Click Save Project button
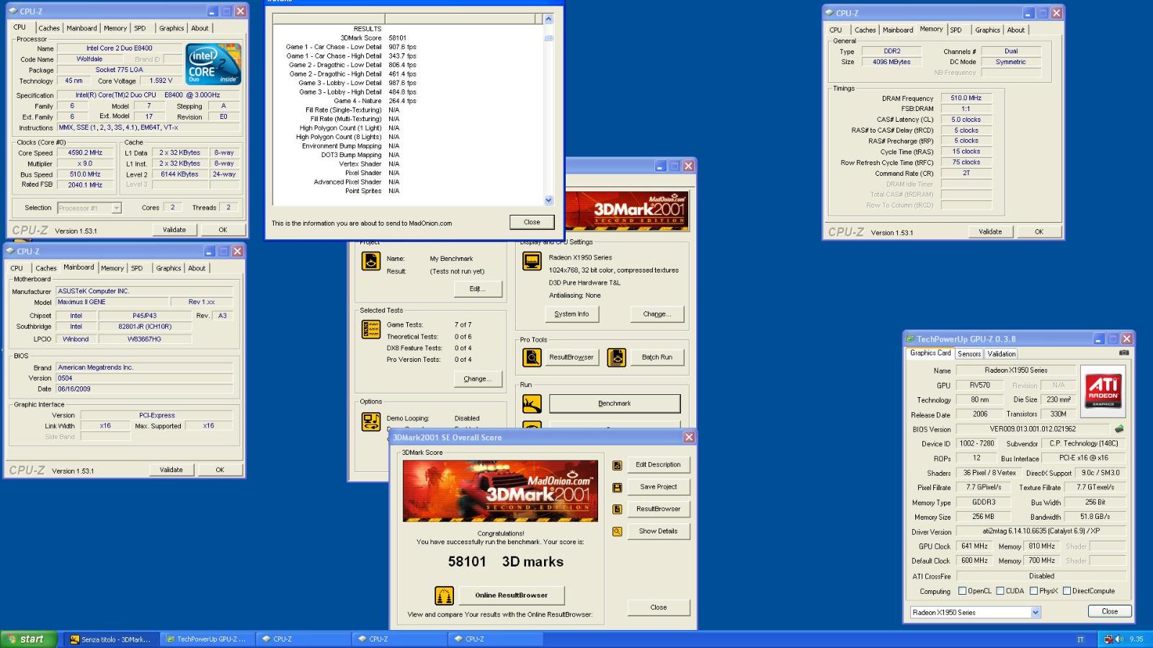The height and width of the screenshot is (648, 1153). click(x=658, y=487)
